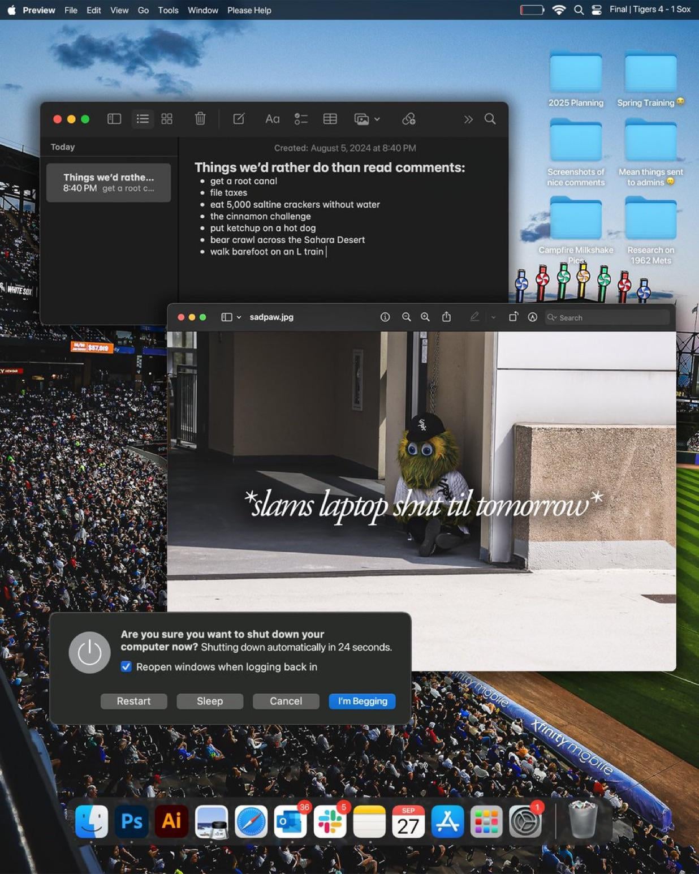This screenshot has width=699, height=874.
Task: Open the Tools menu in menu bar
Action: tap(168, 10)
